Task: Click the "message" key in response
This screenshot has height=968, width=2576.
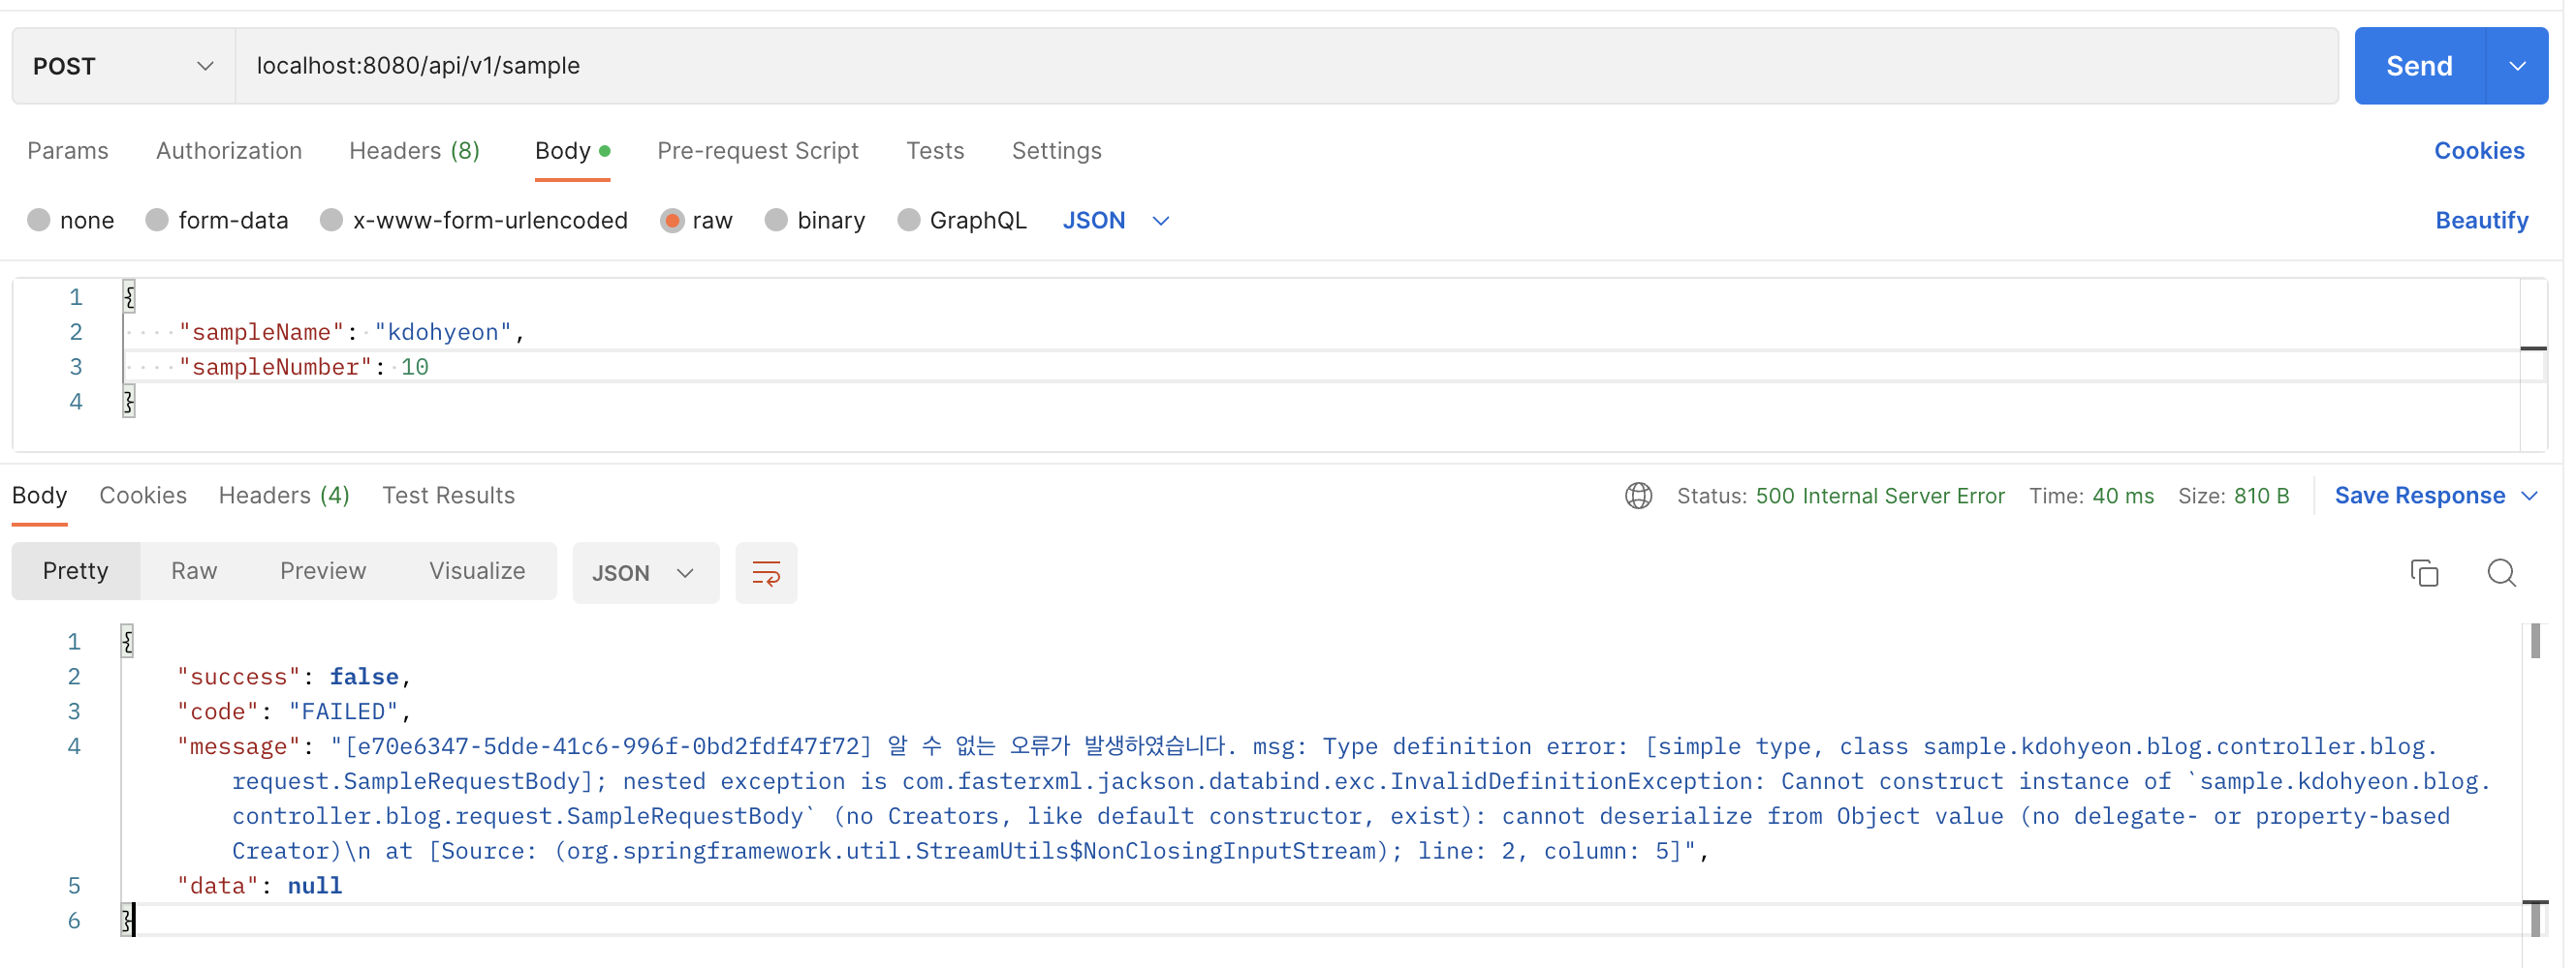Action: 239,746
